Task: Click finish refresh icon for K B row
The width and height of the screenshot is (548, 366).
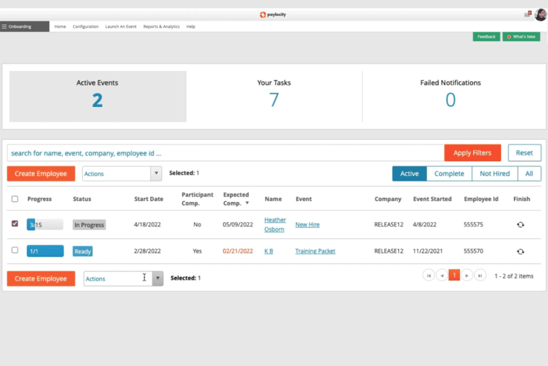Action: (x=520, y=251)
